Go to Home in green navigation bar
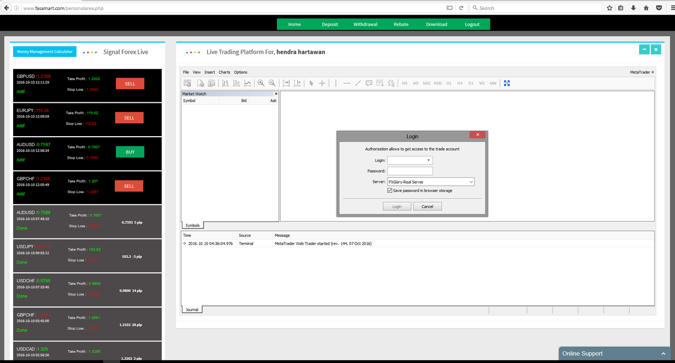The height and width of the screenshot is (363, 675). [x=294, y=24]
